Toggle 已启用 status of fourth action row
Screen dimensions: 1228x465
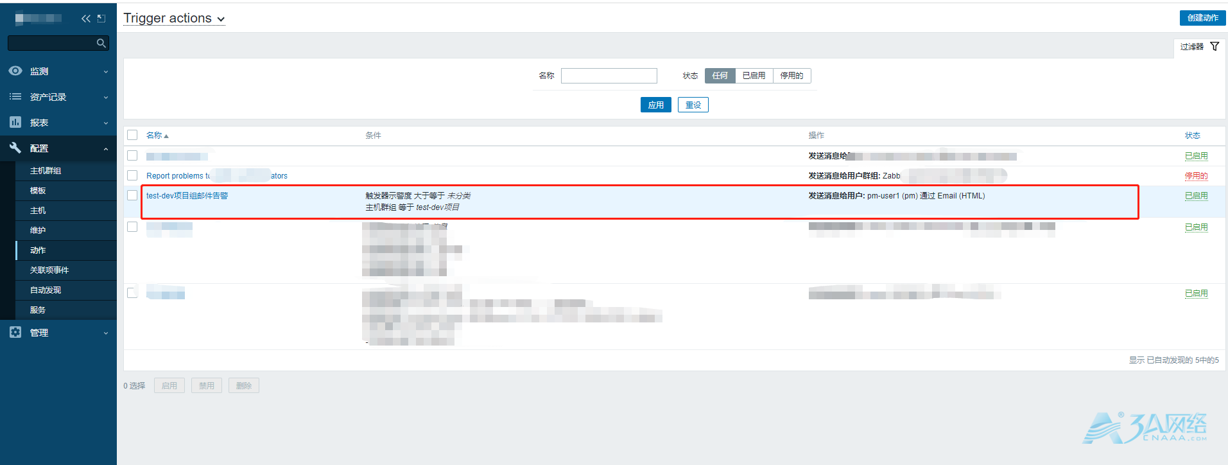1196,227
